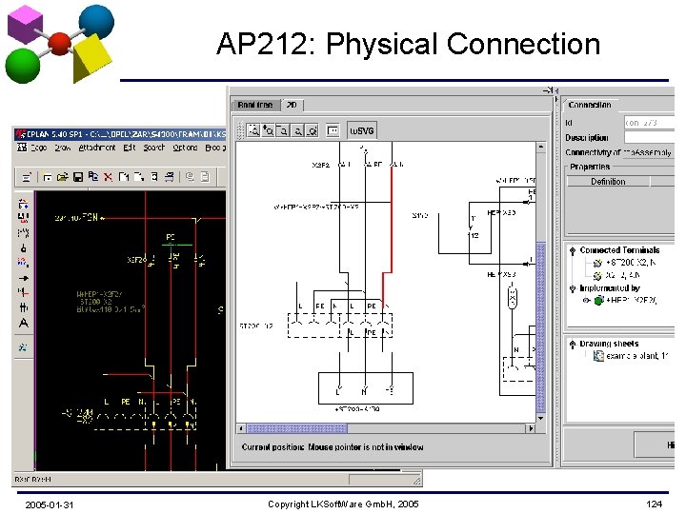Screen dimensions: 686x514
Task: Expand the +HEP1 node under Implemented by
Action: tap(587, 300)
